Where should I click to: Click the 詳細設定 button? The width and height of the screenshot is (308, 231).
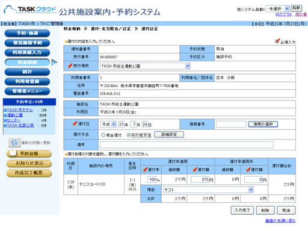(x=169, y=135)
